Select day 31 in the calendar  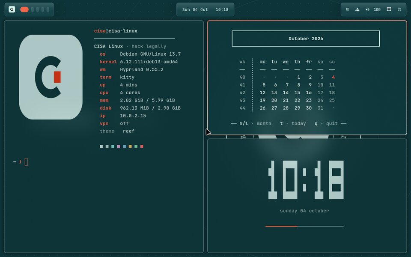pos(320,108)
